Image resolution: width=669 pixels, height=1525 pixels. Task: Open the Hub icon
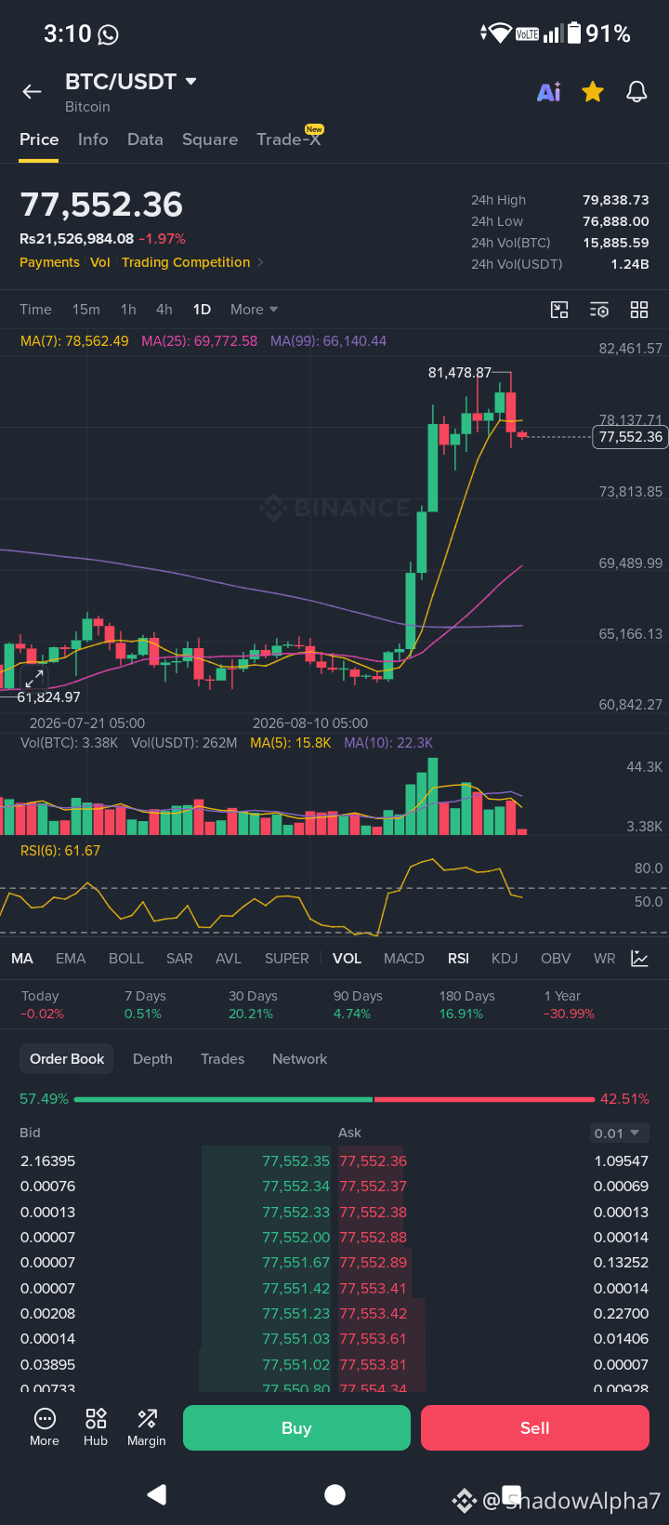click(x=96, y=1427)
